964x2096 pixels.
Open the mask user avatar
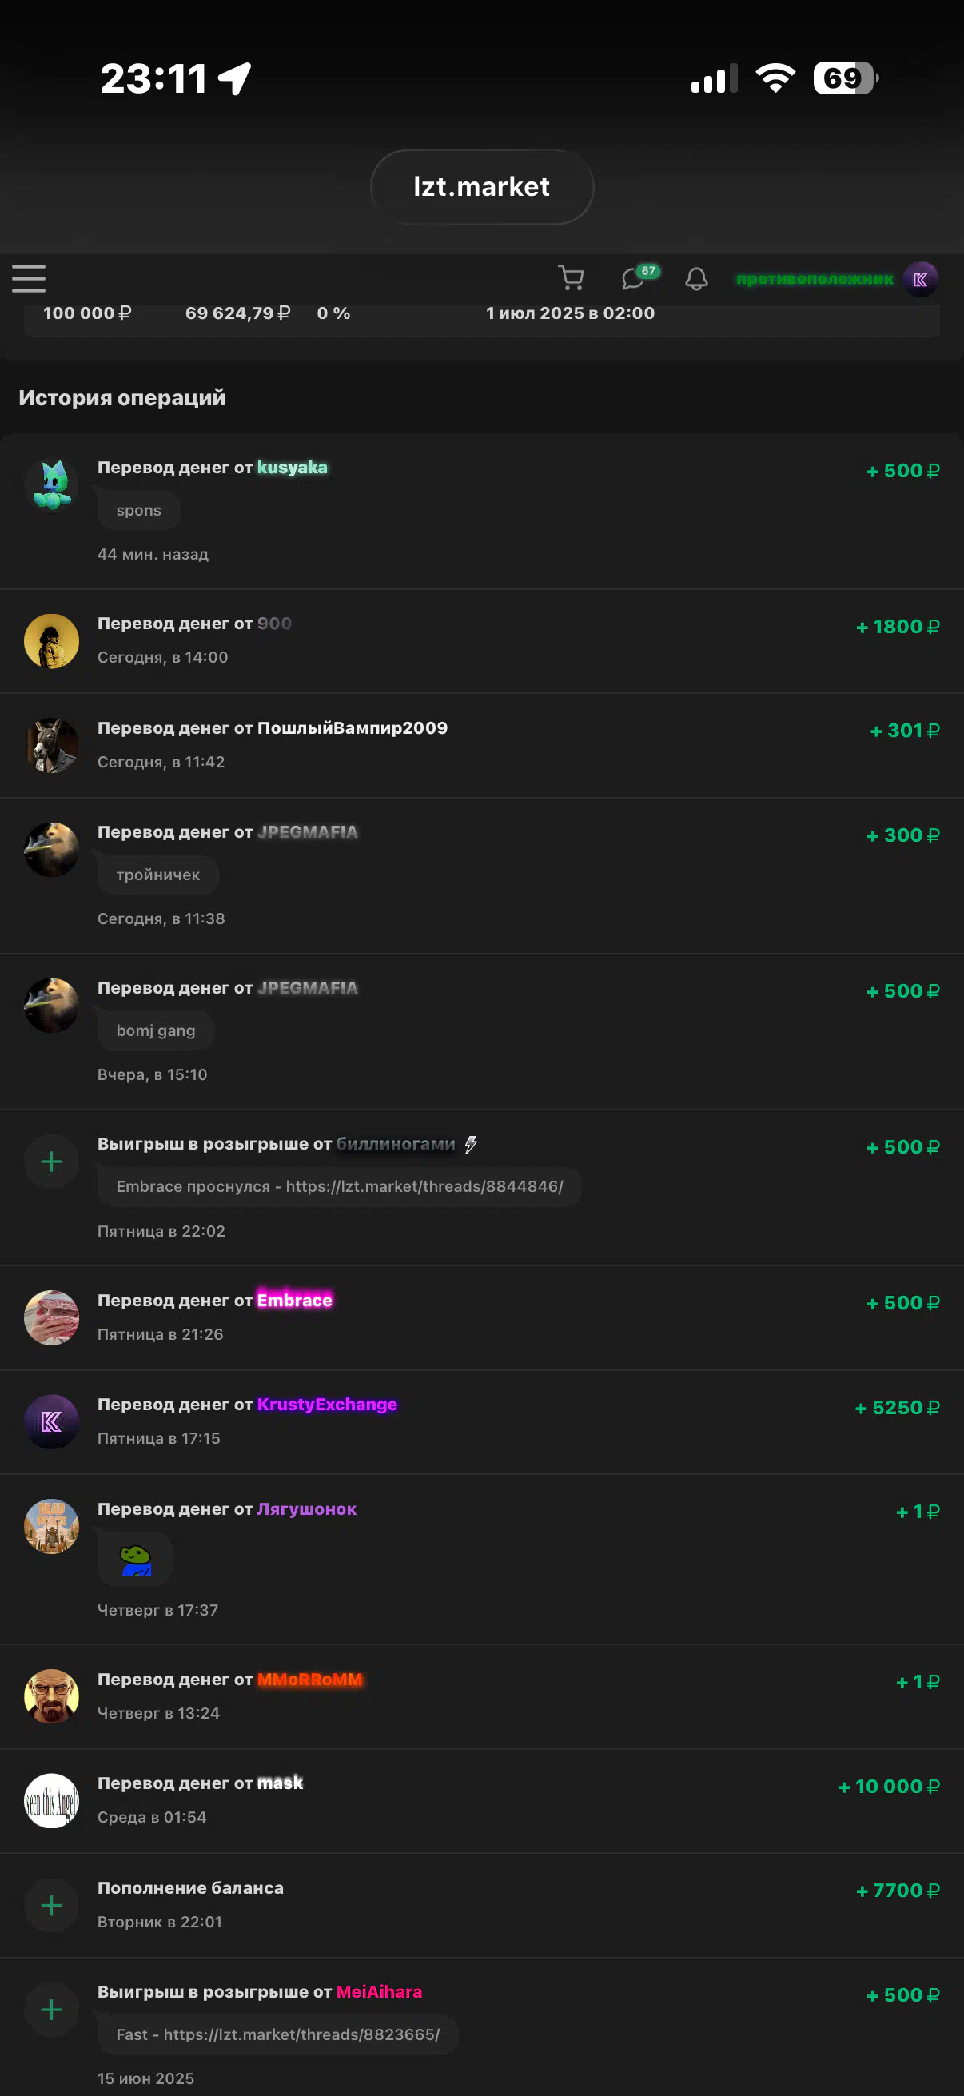(51, 1801)
